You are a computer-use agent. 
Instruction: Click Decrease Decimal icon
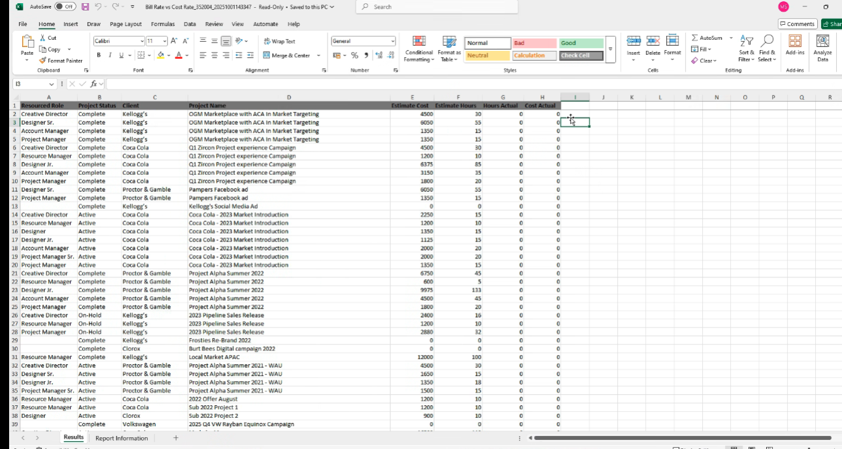pyautogui.click(x=391, y=55)
